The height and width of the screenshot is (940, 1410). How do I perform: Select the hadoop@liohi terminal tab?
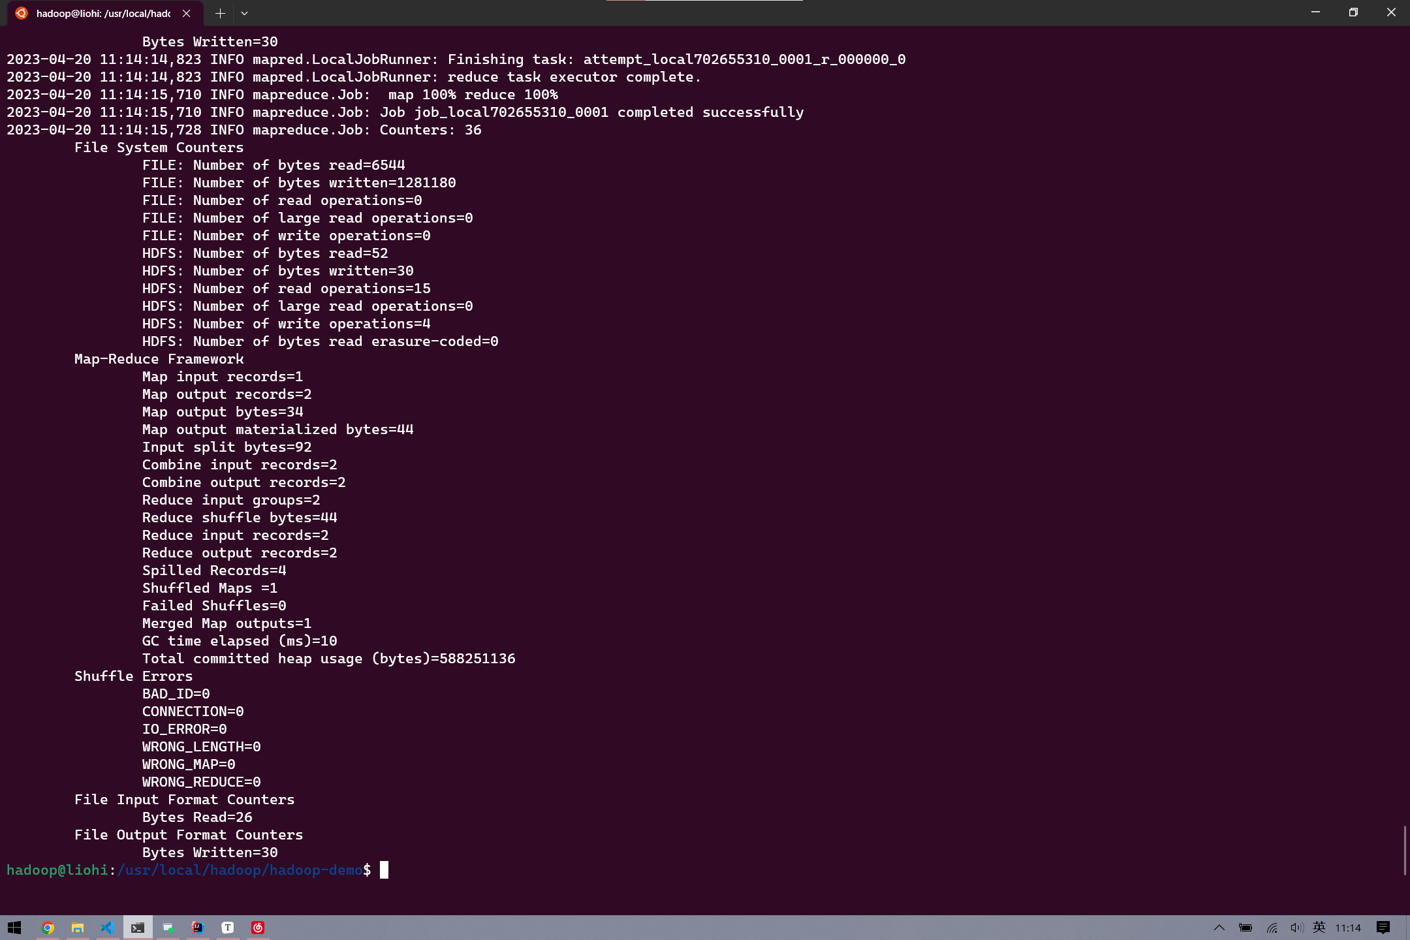coord(103,13)
